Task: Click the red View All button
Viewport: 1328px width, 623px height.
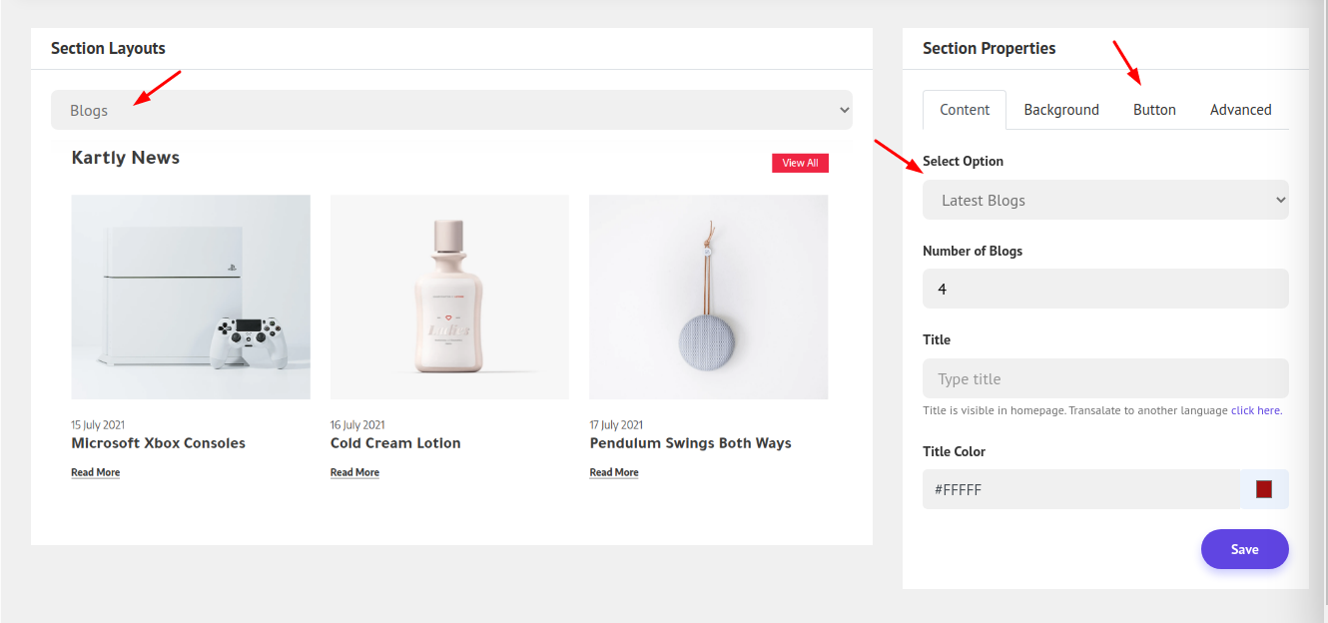Action: click(800, 163)
